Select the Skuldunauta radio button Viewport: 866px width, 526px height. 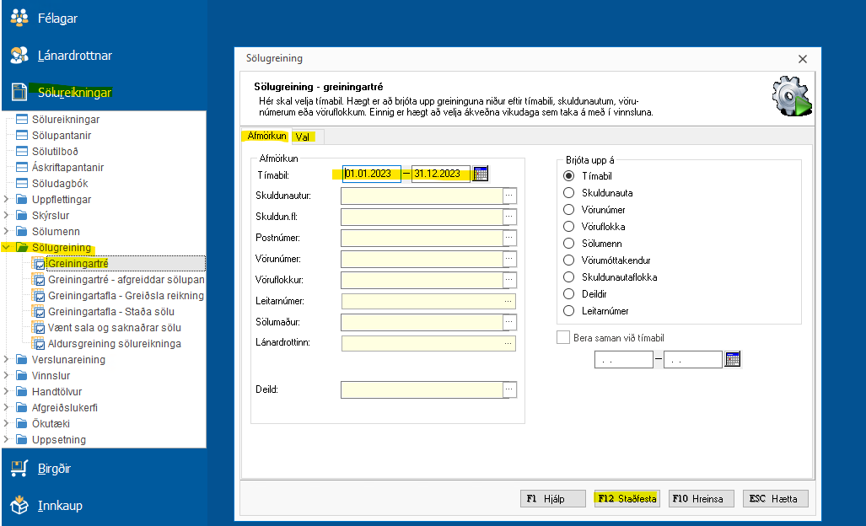pyautogui.click(x=568, y=193)
